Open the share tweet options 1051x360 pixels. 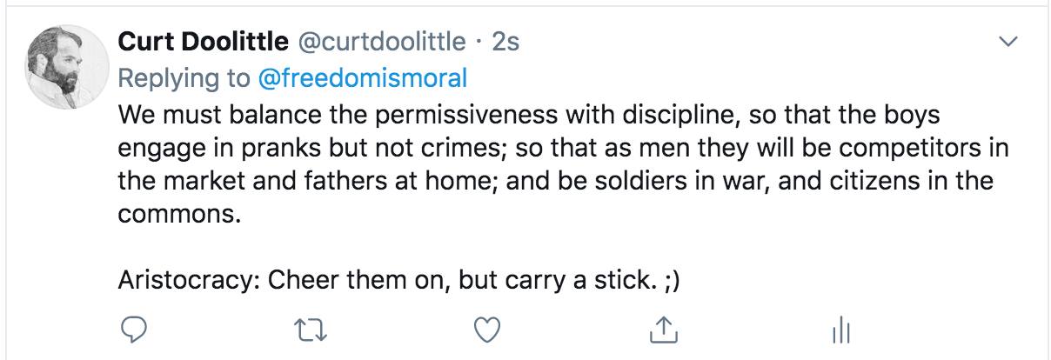(663, 329)
